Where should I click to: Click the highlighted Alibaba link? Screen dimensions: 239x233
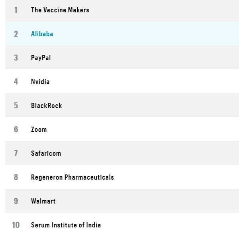(42, 34)
